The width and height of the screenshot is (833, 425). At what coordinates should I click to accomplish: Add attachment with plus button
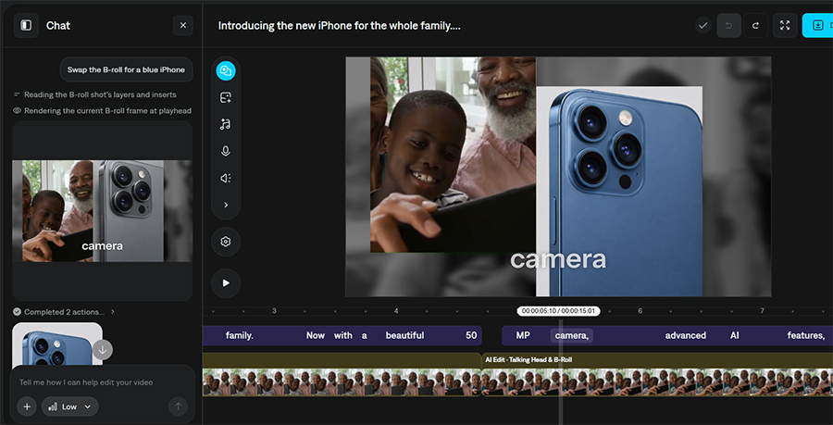tap(27, 406)
